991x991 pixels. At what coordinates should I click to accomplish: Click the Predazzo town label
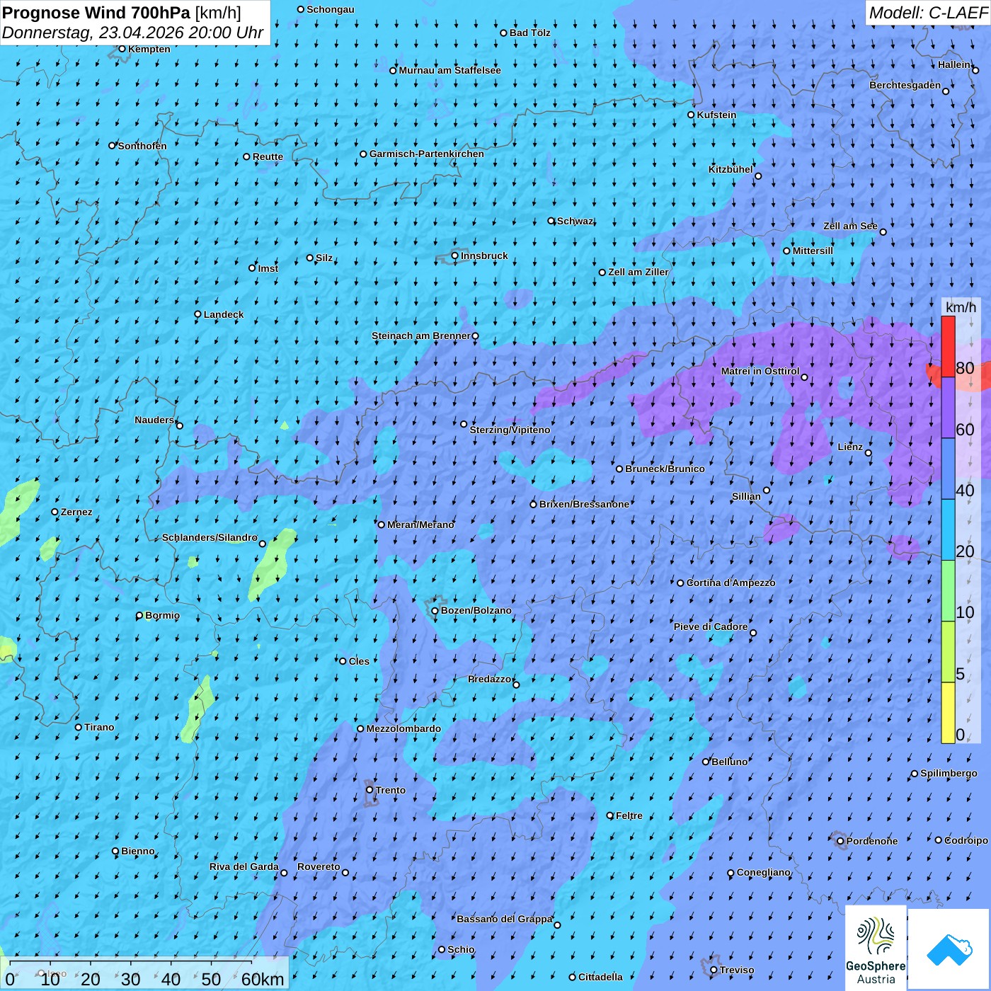tap(489, 679)
